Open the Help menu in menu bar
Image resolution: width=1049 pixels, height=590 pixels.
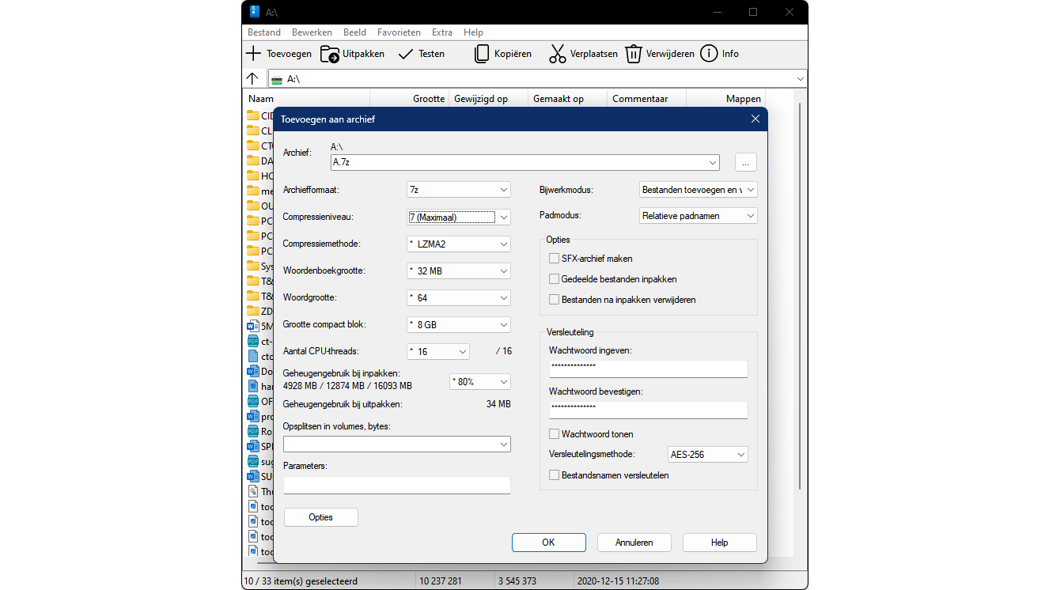473,32
